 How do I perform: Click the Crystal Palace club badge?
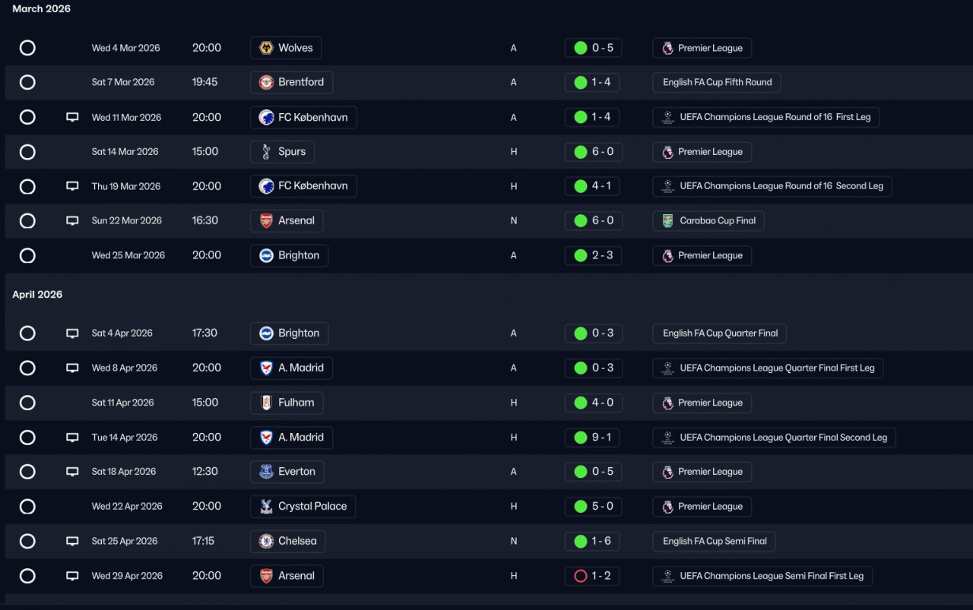pos(266,507)
